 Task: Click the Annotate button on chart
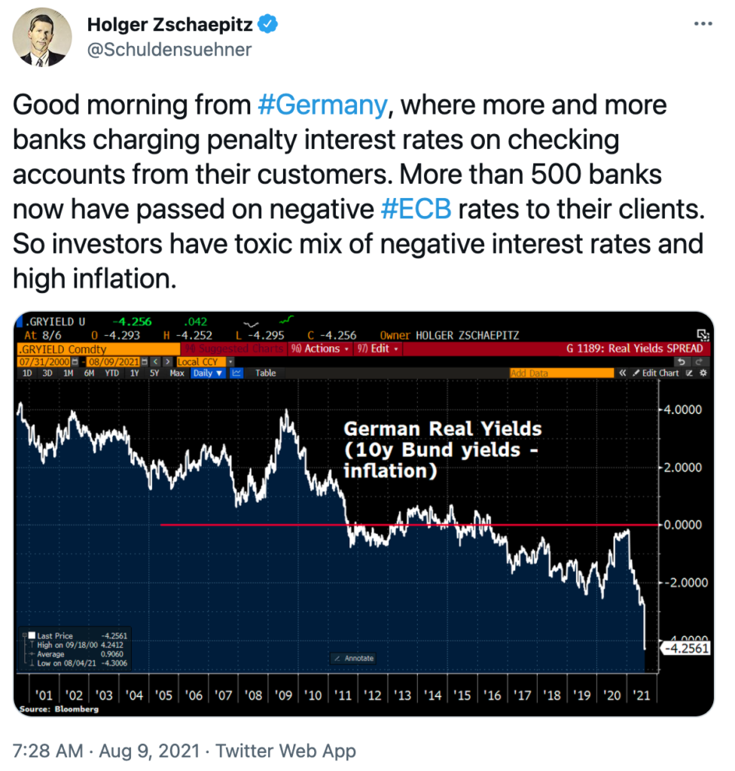tap(354, 658)
